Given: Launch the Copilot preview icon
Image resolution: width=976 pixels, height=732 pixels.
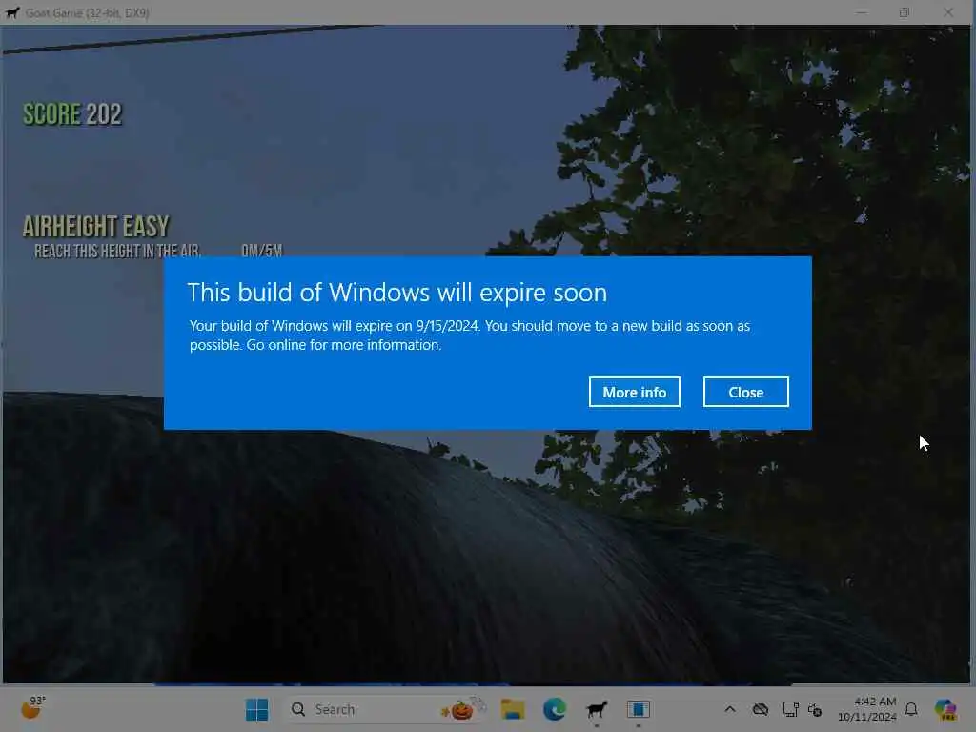Looking at the screenshot, I should 945,709.
